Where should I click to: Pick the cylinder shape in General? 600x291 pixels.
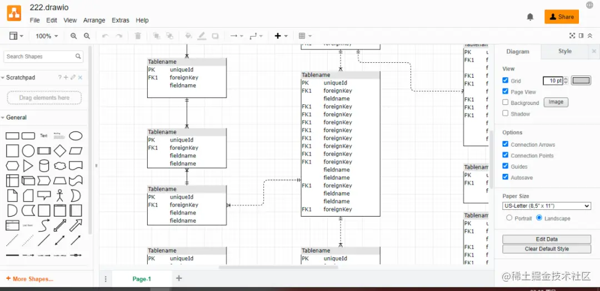pyautogui.click(x=44, y=165)
